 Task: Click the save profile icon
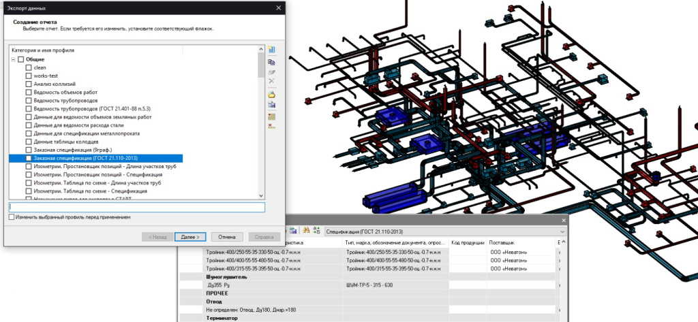click(x=271, y=105)
